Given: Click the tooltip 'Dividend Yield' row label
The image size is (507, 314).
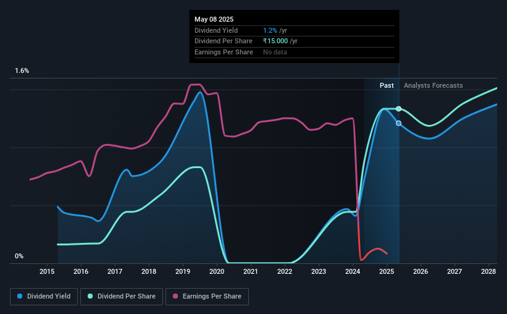Looking at the screenshot, I should tap(216, 30).
